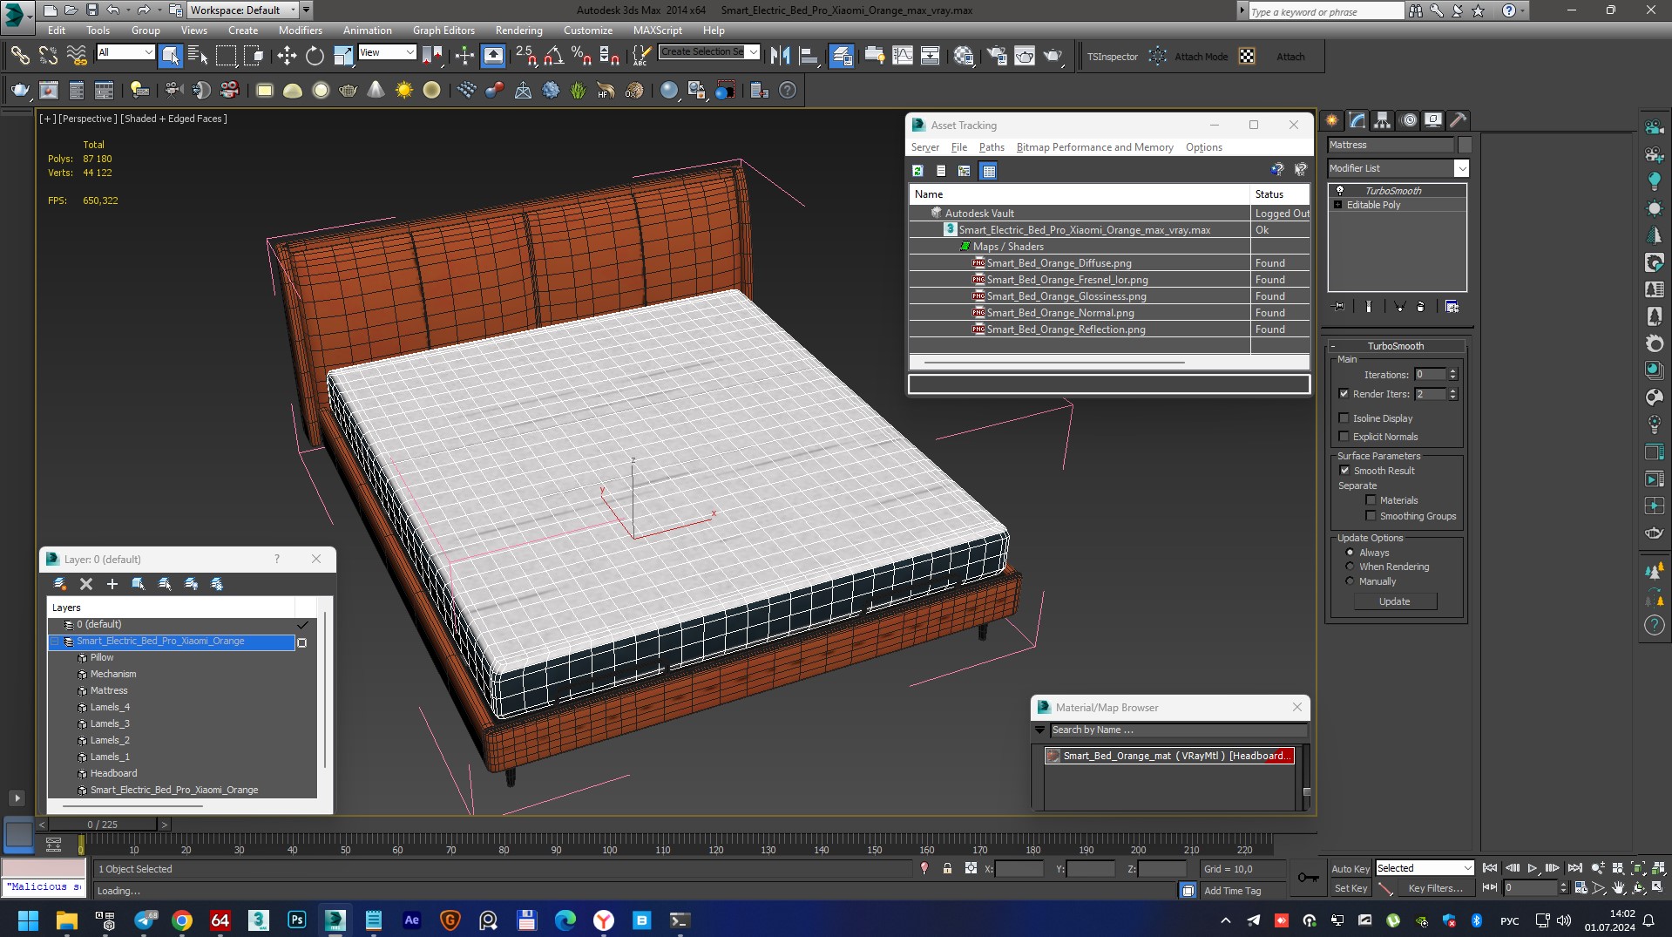
Task: Click Pin Stack icon below modifier list
Action: tap(1339, 307)
